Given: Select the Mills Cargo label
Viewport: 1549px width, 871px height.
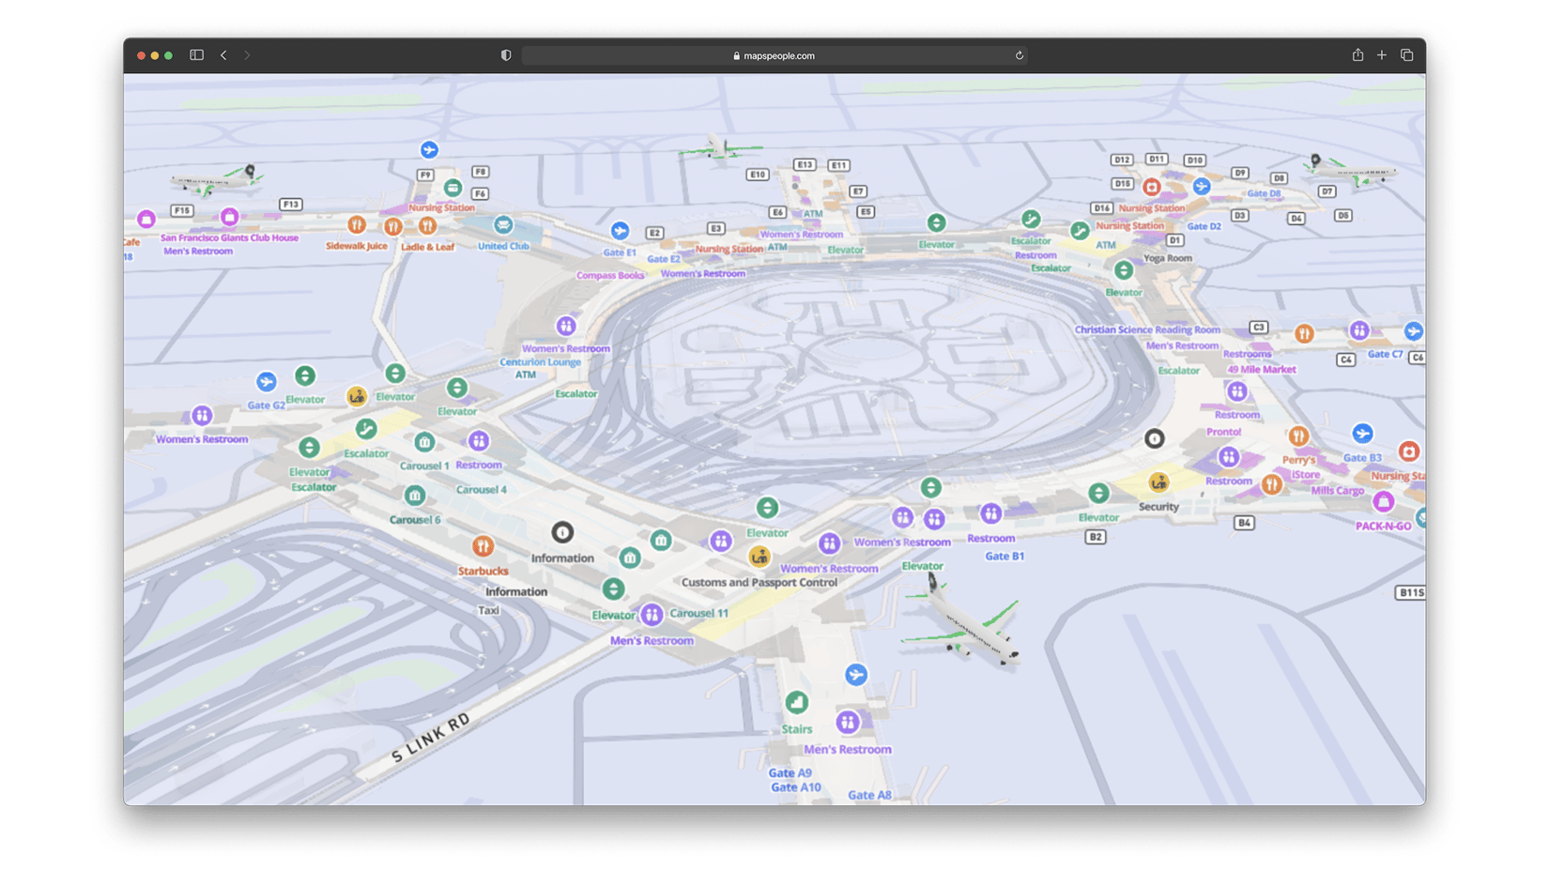Looking at the screenshot, I should click(x=1337, y=491).
